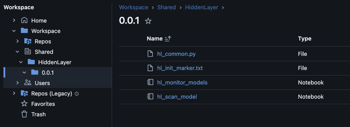
Task: Sort by the Name column header
Action: pyautogui.click(x=155, y=38)
